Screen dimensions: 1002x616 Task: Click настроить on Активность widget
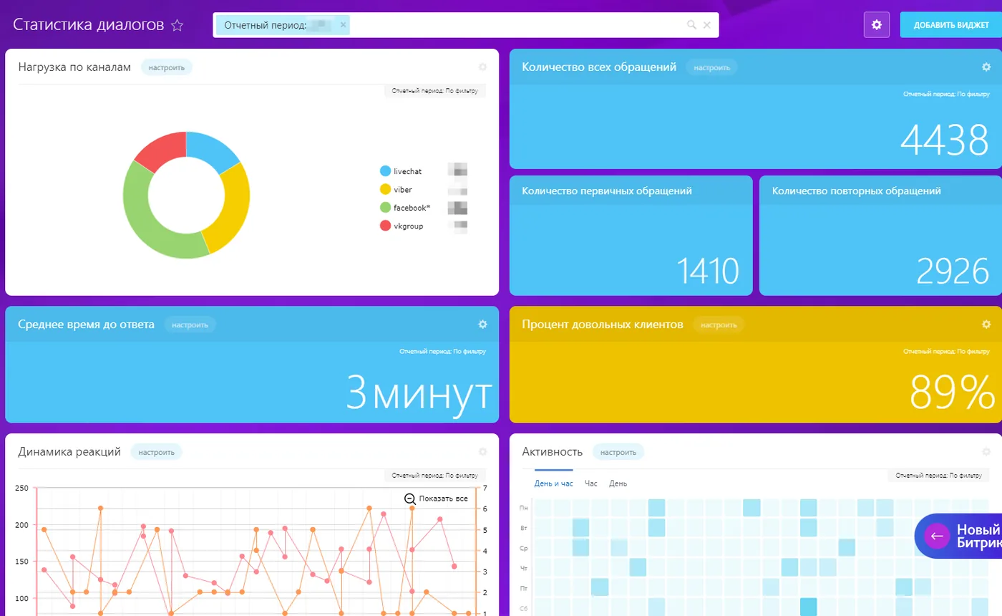tap(618, 452)
